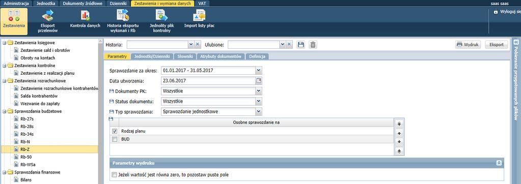Open Sprawozdanie za okres dropdown
Screen dimensions: 521x184
pos(259,70)
